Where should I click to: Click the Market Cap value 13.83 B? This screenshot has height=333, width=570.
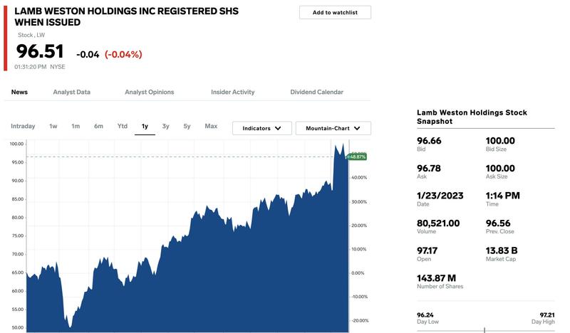click(x=502, y=250)
